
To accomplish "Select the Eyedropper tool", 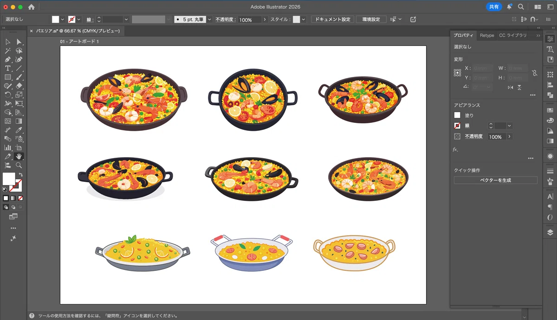I will tap(19, 130).
